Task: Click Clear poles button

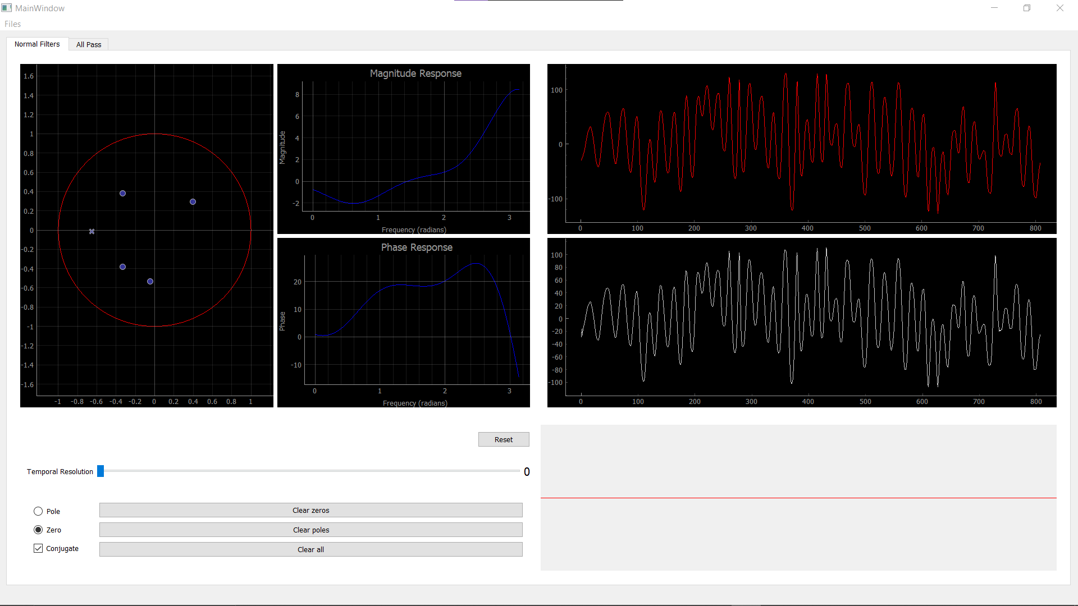Action: (x=310, y=530)
